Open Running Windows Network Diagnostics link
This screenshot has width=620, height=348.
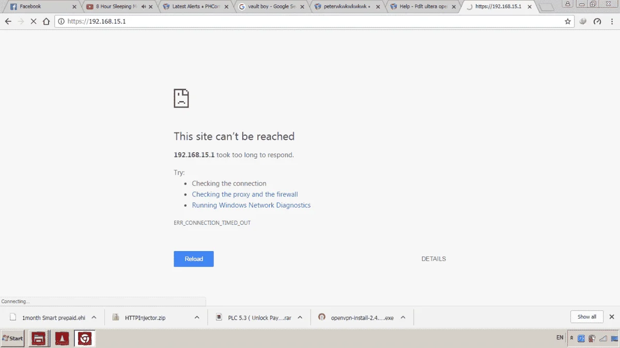(251, 205)
